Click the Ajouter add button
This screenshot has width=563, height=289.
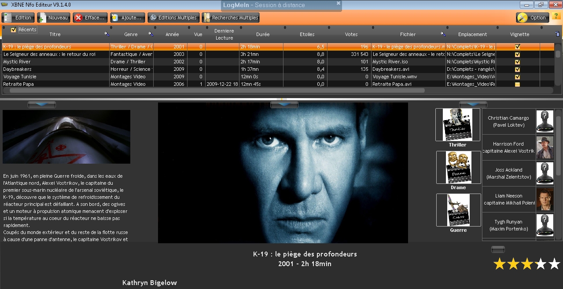[127, 18]
